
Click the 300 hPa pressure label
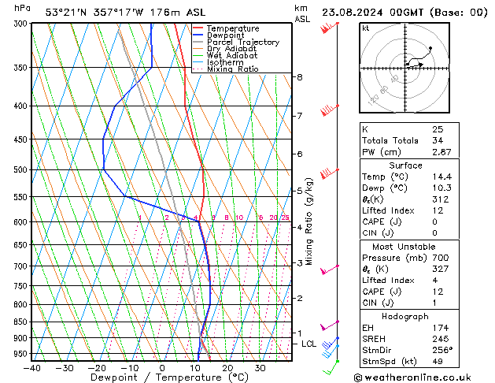(x=22, y=24)
